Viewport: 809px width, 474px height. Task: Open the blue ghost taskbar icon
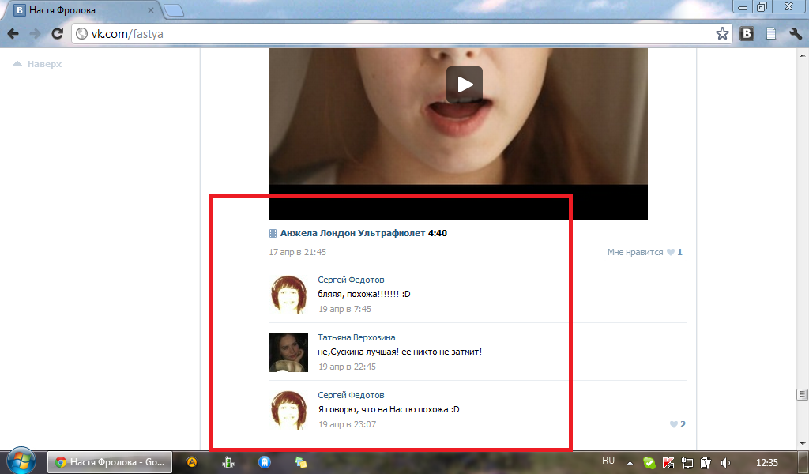pos(265,462)
